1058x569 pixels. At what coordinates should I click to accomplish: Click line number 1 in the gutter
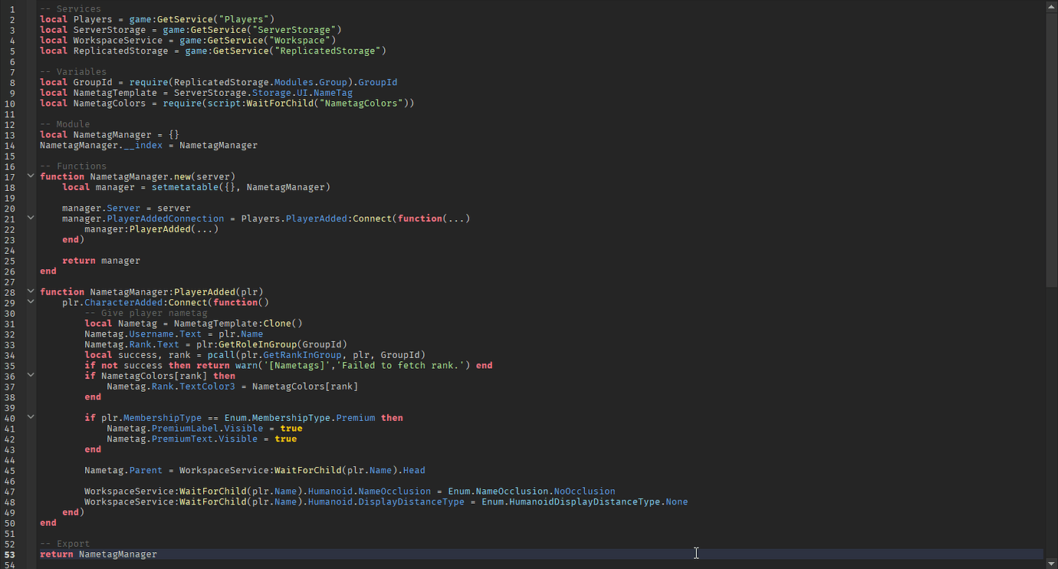tap(11, 9)
